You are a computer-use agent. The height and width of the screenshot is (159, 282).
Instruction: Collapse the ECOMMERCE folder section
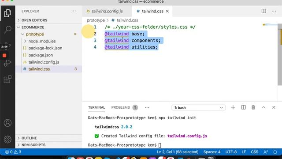tap(48, 27)
